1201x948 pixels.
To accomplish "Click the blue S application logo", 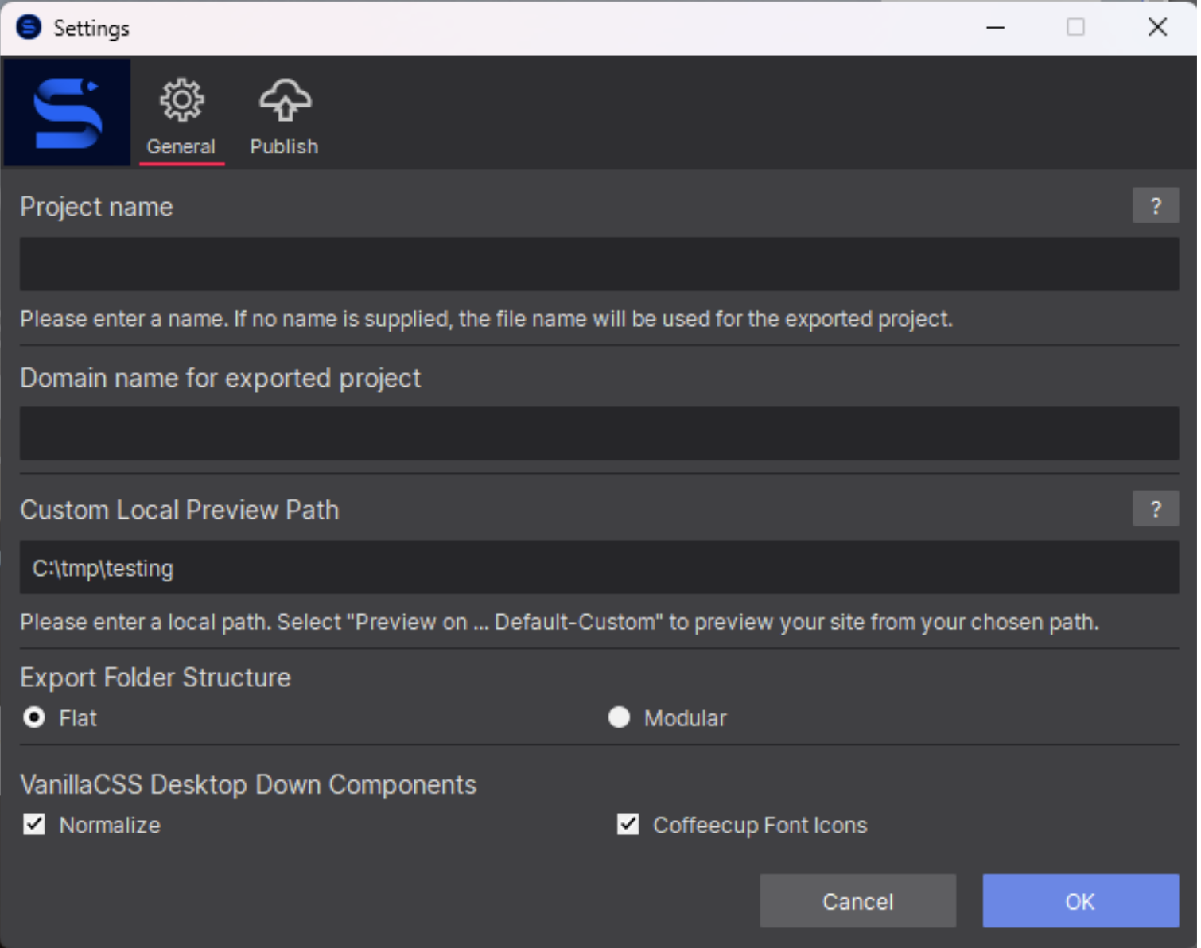I will [x=67, y=113].
